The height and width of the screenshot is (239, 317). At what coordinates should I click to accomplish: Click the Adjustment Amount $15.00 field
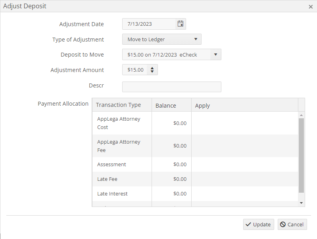click(134, 70)
